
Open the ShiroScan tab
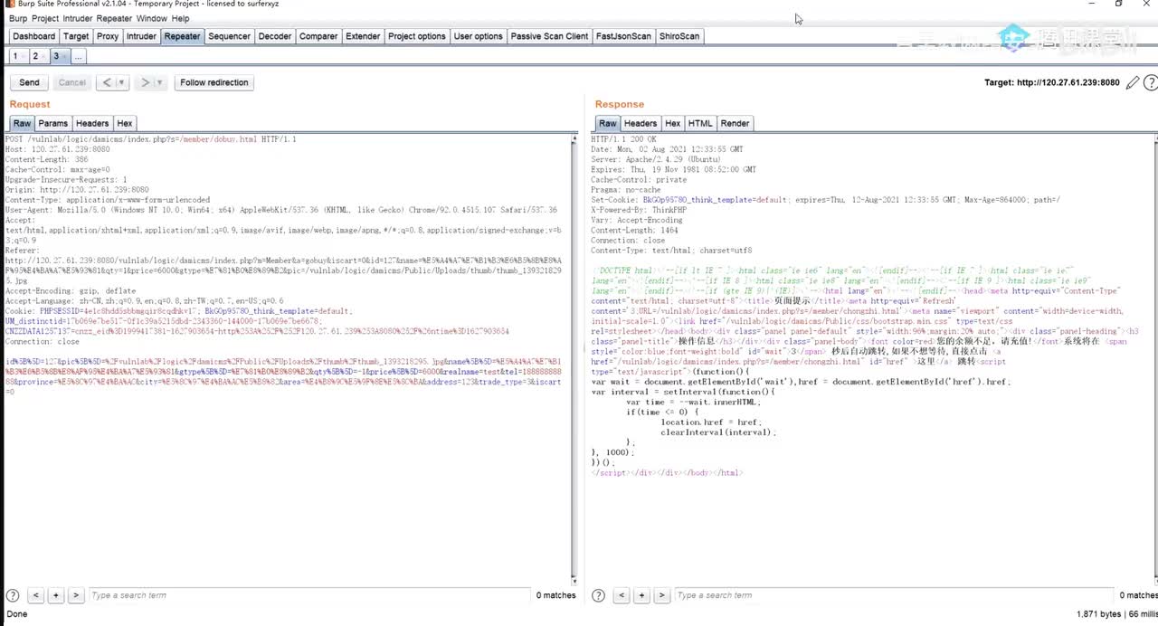coord(679,36)
